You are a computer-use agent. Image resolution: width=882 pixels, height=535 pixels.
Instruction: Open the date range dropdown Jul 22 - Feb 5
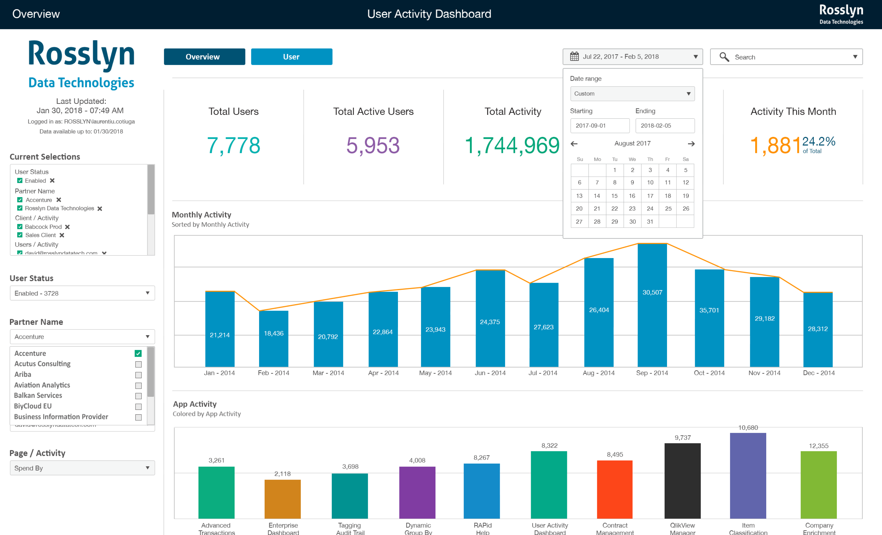(633, 56)
